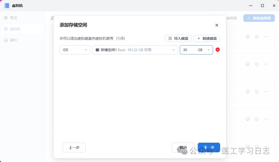Click the 取消 button
This screenshot has width=279, height=162.
(183, 148)
